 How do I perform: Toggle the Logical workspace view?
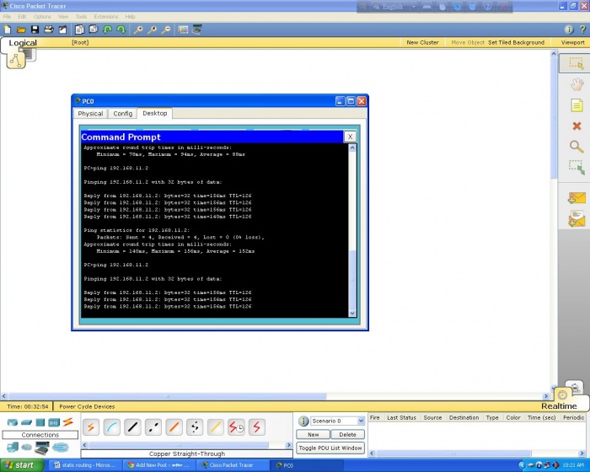pyautogui.click(x=23, y=43)
